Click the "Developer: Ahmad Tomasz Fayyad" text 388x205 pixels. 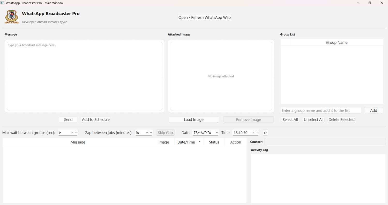coord(45,22)
